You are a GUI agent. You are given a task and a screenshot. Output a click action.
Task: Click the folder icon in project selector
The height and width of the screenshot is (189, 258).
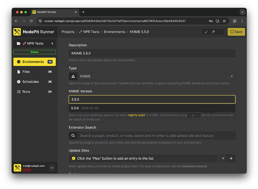pyautogui.click(x=19, y=43)
